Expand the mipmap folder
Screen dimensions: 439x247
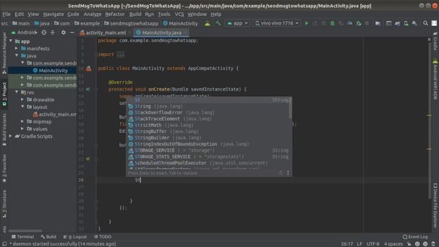23,121
